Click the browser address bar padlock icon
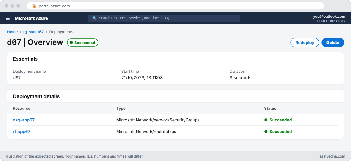This screenshot has width=351, height=161. 34,6
